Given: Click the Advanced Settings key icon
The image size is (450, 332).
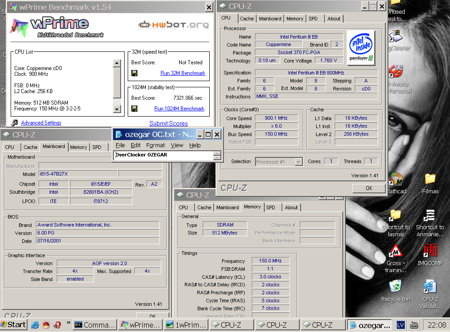Looking at the screenshot, I should click(14, 123).
